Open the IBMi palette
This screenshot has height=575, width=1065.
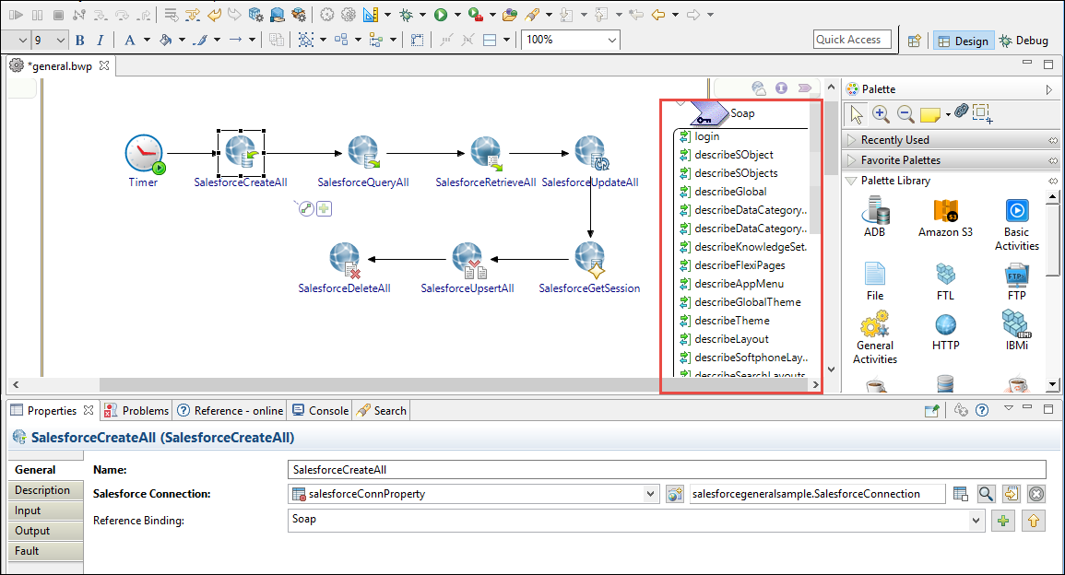point(1017,331)
